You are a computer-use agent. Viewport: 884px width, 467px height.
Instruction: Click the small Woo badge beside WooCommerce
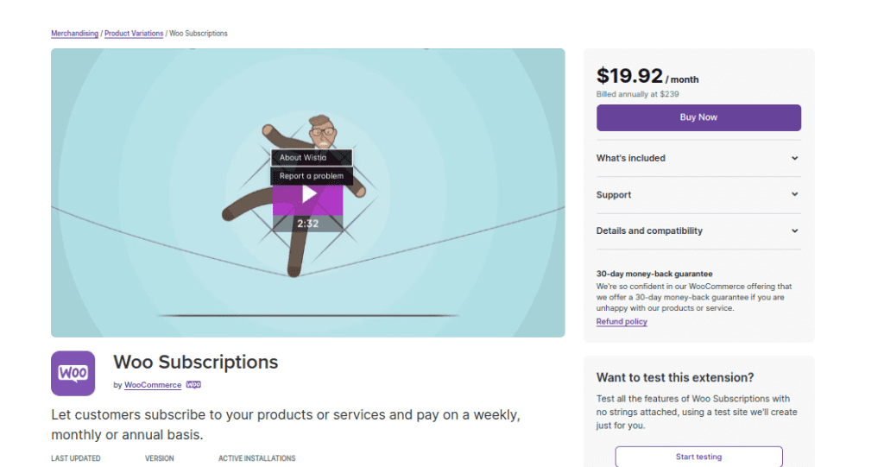click(x=193, y=385)
